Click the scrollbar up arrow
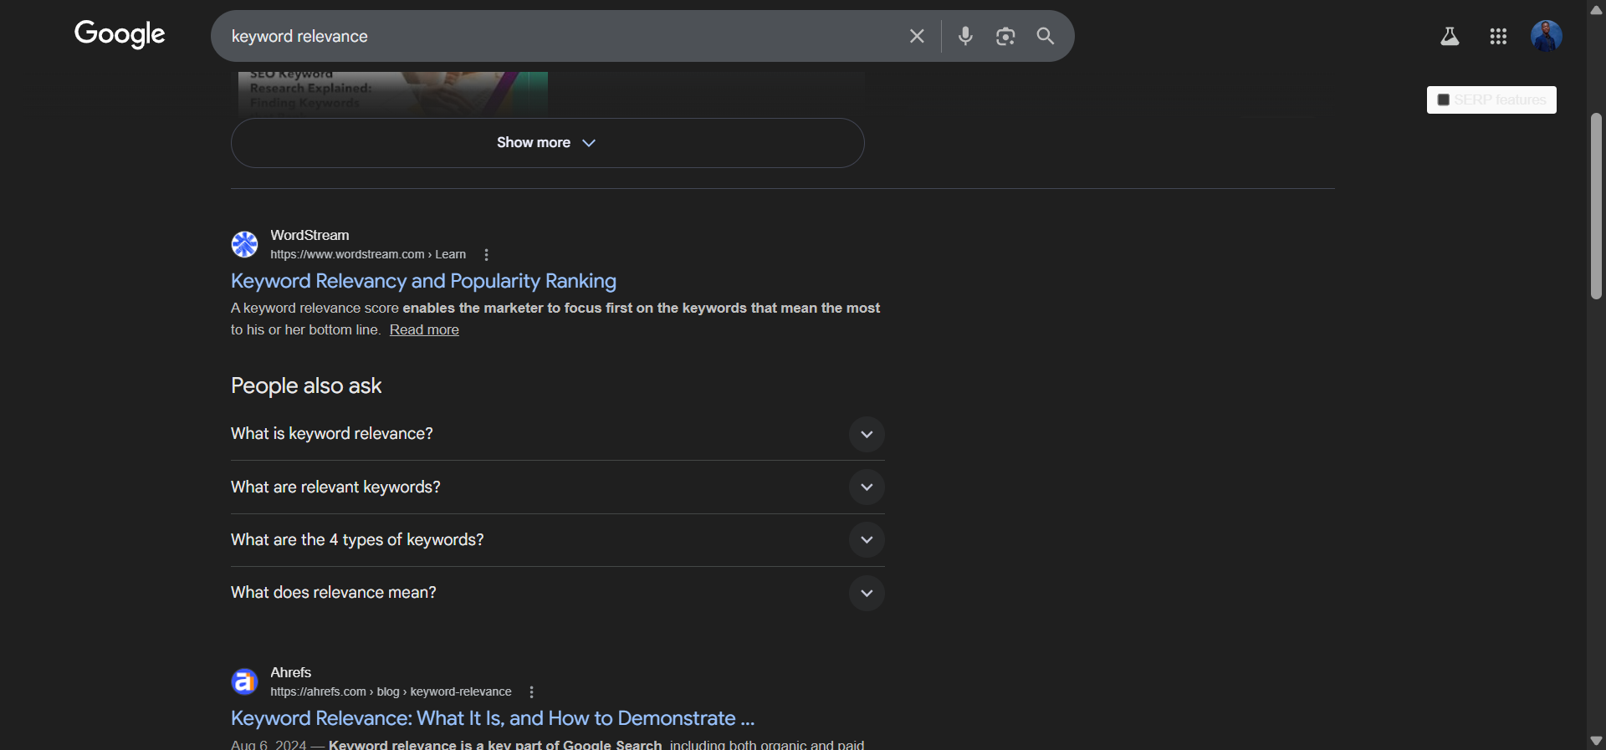Image resolution: width=1606 pixels, height=750 pixels. (1597, 10)
